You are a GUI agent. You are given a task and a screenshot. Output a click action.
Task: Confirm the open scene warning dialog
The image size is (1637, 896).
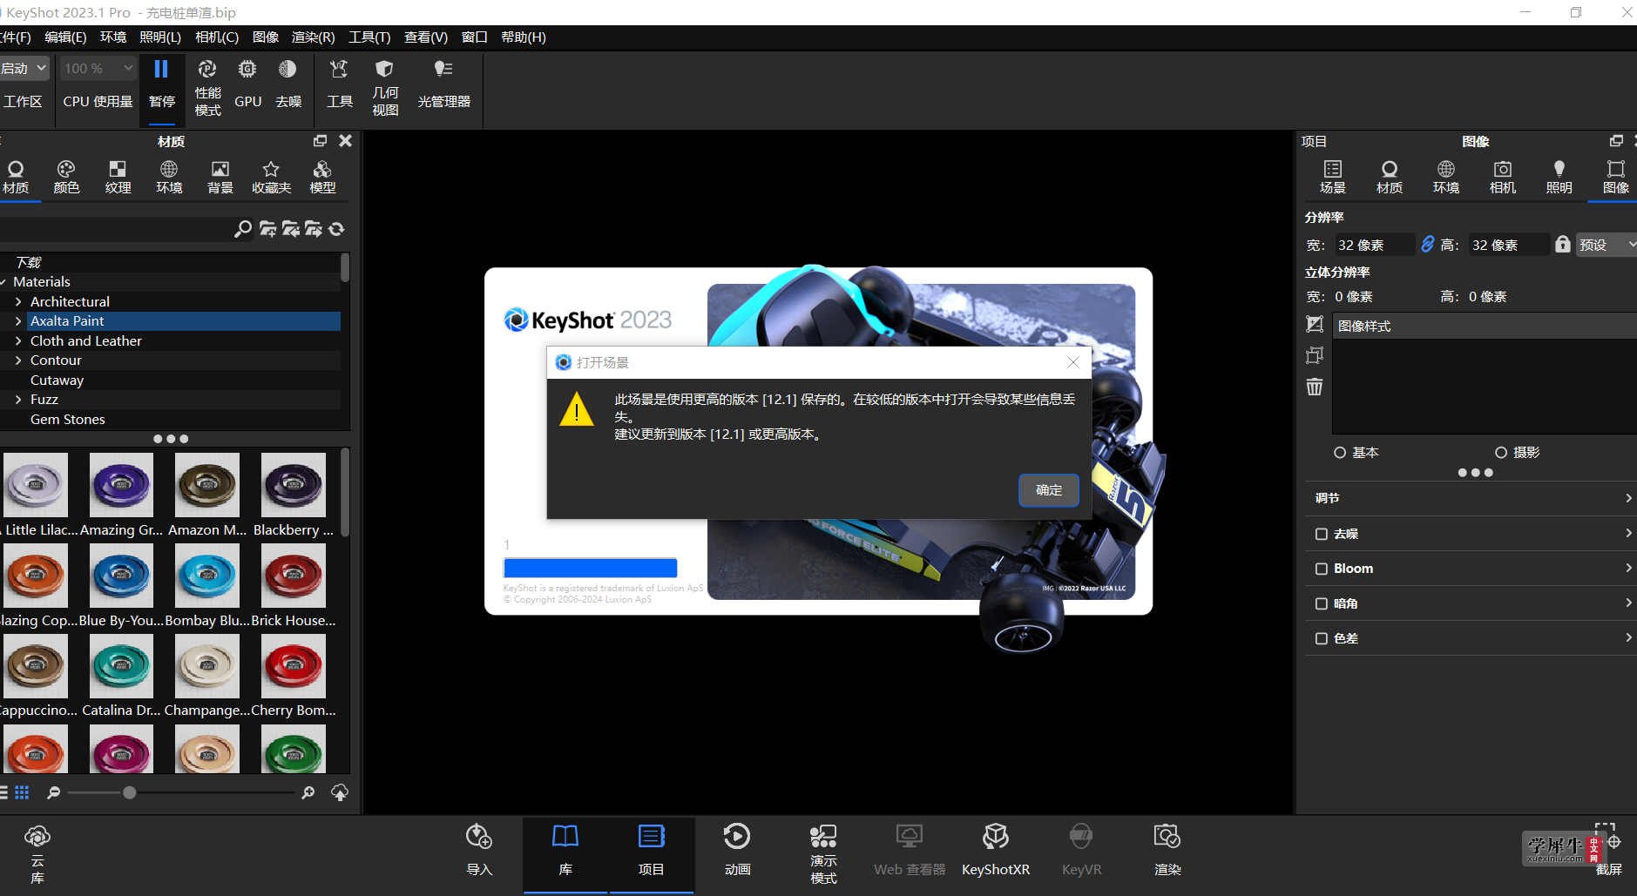tap(1049, 490)
